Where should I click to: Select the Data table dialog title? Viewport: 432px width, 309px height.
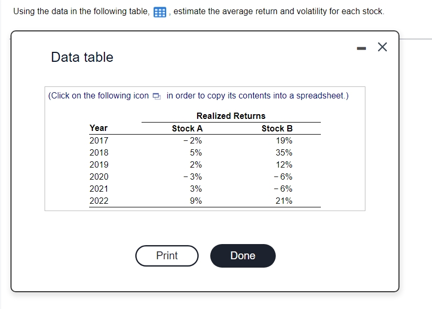[x=81, y=57]
